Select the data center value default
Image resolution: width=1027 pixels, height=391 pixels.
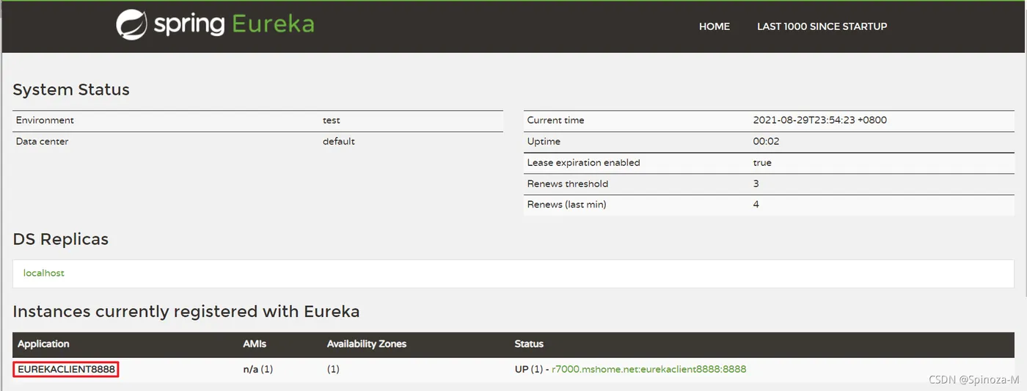click(x=339, y=142)
